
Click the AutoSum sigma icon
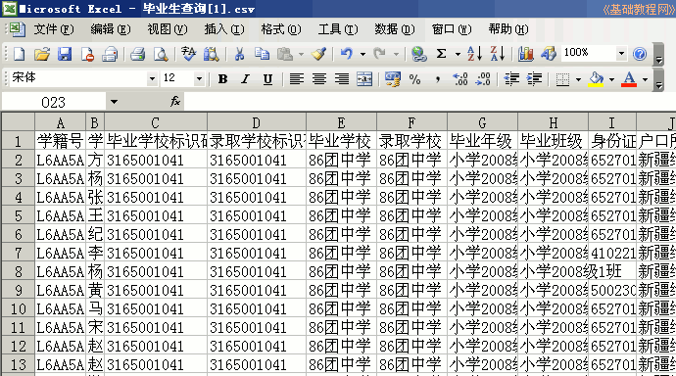[442, 54]
